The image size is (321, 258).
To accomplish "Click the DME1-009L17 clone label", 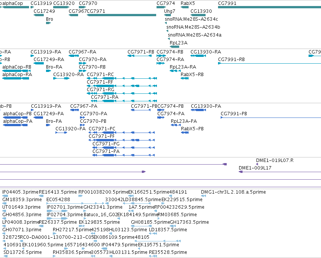I will click(x=255, y=168).
